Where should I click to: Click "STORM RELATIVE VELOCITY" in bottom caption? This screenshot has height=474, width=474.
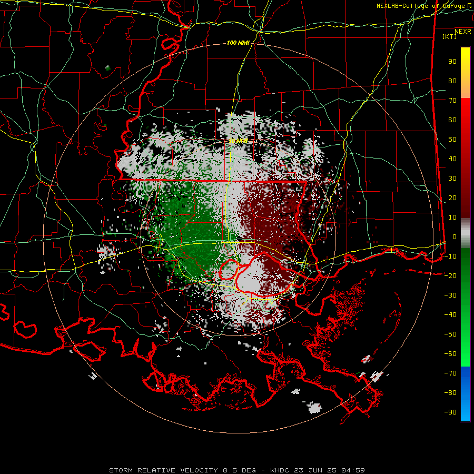coord(163,470)
